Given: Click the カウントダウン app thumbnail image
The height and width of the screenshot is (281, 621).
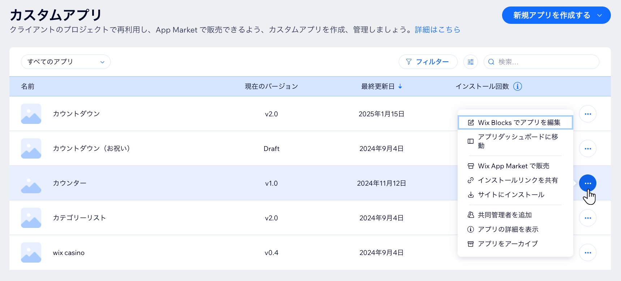Looking at the screenshot, I should pos(31,114).
